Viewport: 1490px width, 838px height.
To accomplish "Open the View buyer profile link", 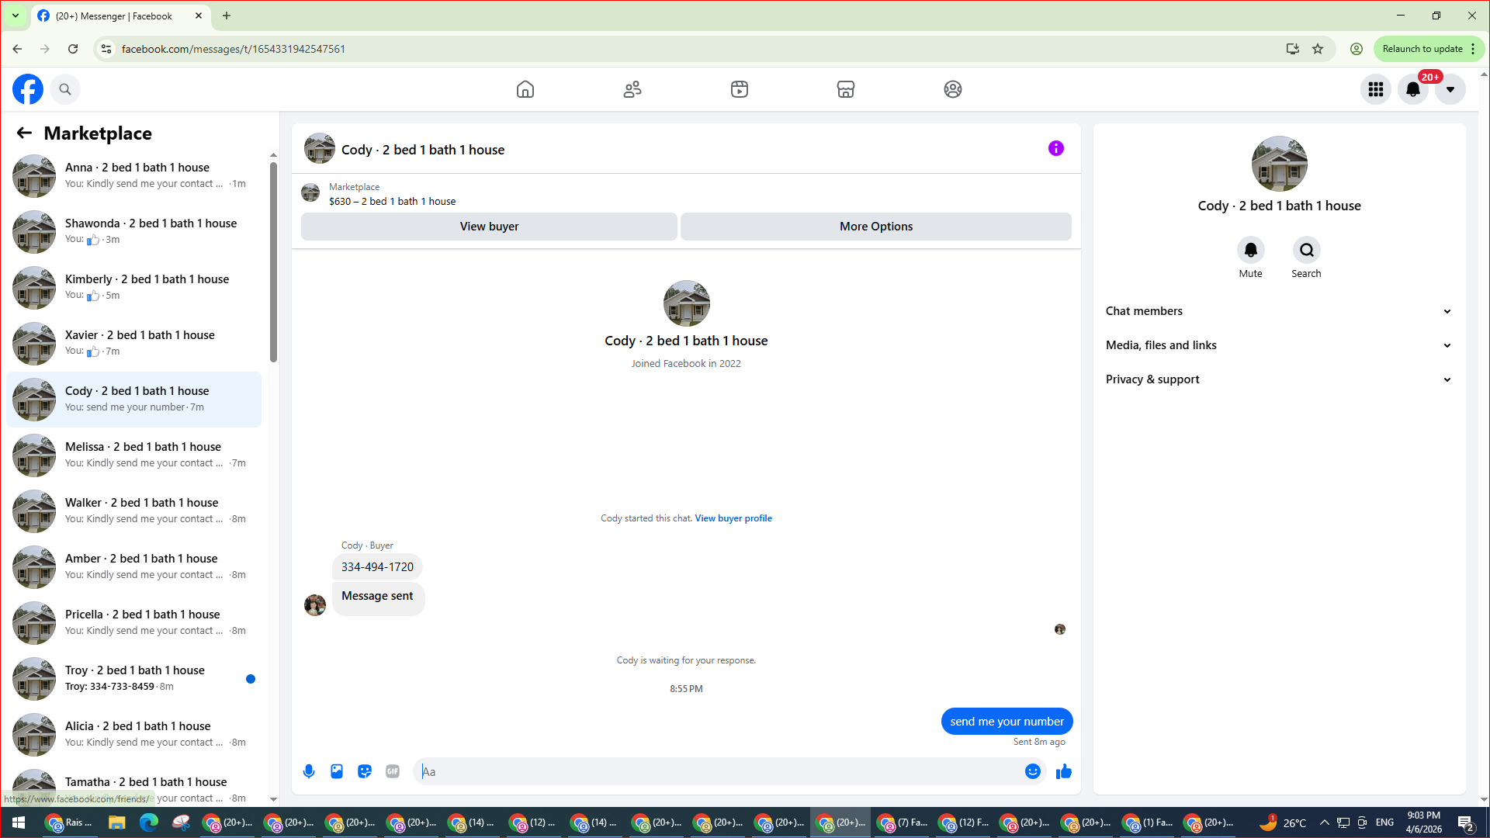I will coord(733,518).
